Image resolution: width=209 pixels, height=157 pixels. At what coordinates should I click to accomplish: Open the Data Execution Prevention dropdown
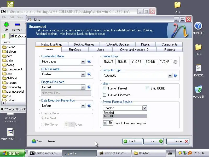click(x=83, y=106)
